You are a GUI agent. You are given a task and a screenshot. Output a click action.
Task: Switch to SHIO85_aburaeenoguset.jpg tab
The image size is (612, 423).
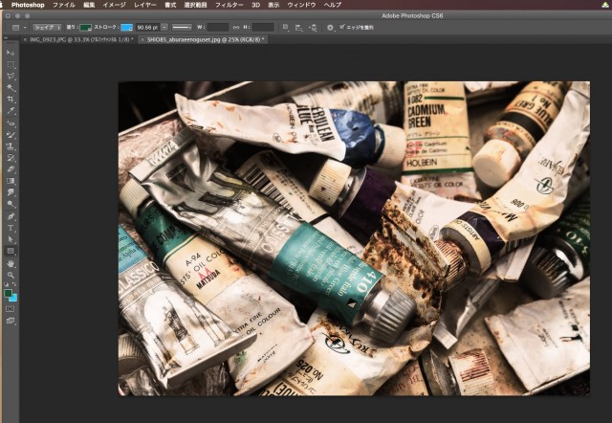point(205,39)
